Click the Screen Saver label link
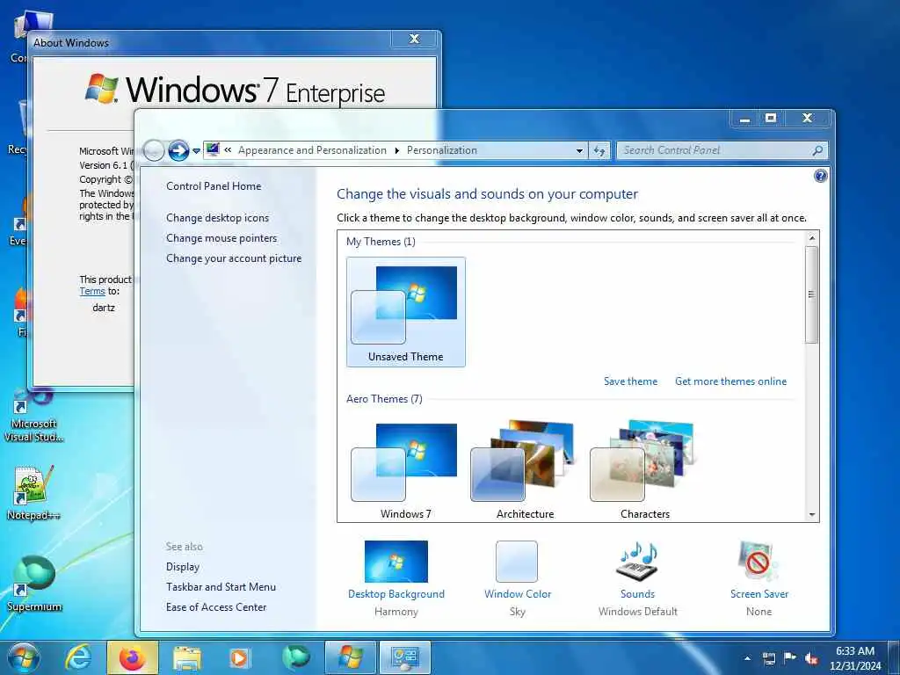The width and height of the screenshot is (900, 675). (x=758, y=594)
